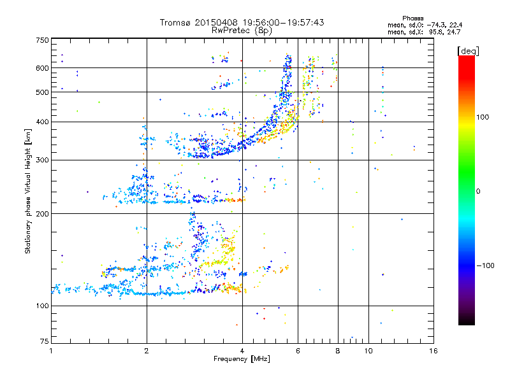510x382 pixels.
Task: Click the Frequency [MHz] axis title
Action: coord(242,359)
